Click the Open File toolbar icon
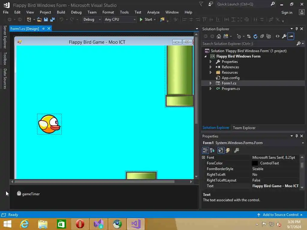Screen dimensions: 307x230 [x=39, y=19]
